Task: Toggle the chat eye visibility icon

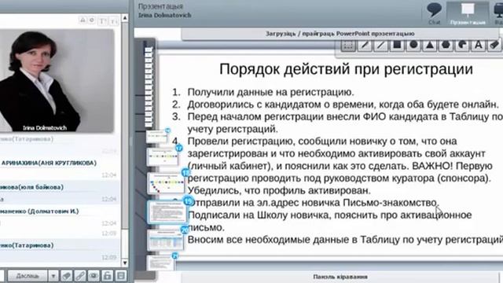Action: pos(94,276)
